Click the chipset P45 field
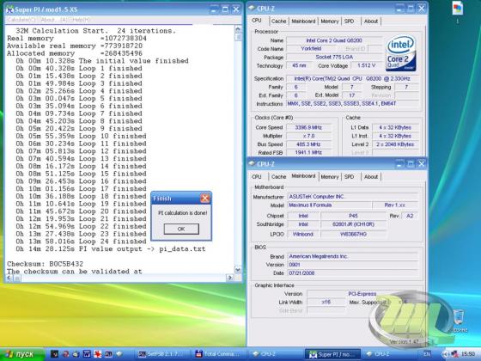 353,216
